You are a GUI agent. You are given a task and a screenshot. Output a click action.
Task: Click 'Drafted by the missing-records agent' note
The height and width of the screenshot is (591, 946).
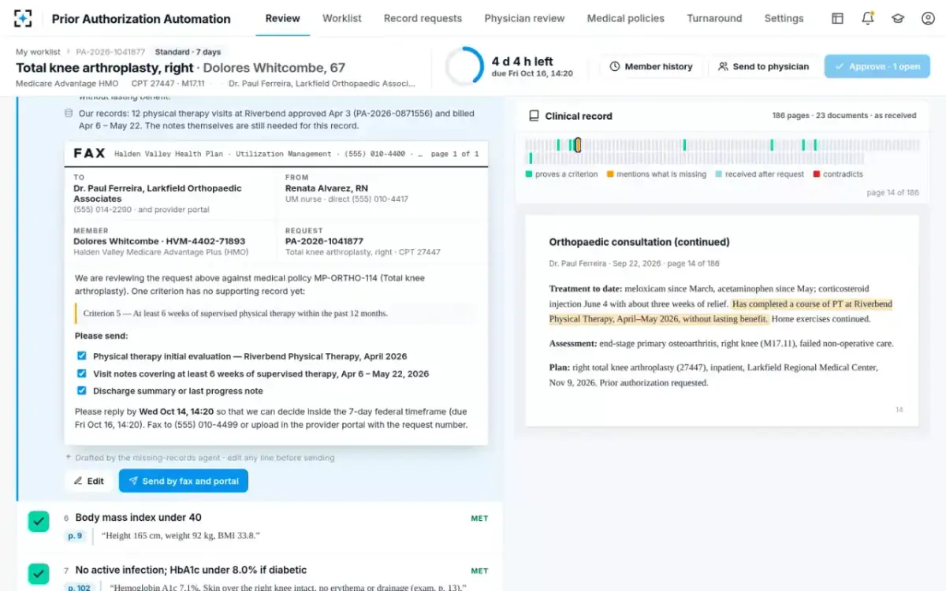click(205, 457)
